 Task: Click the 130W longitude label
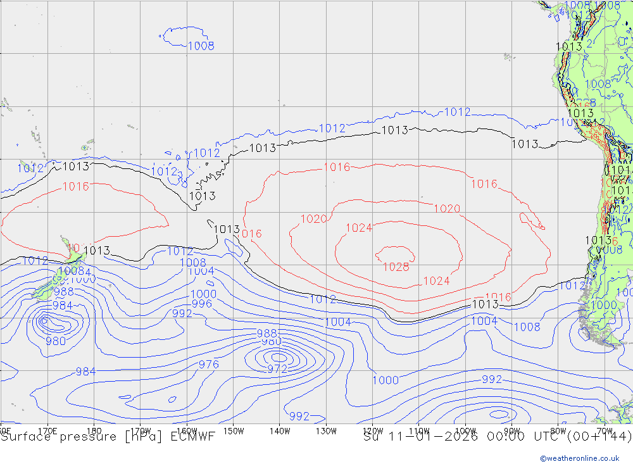click(x=326, y=431)
